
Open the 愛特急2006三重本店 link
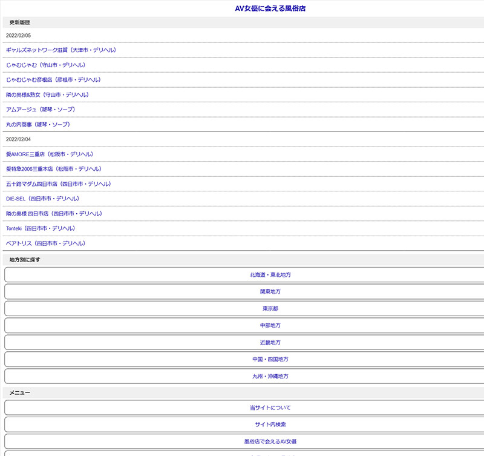(x=54, y=169)
